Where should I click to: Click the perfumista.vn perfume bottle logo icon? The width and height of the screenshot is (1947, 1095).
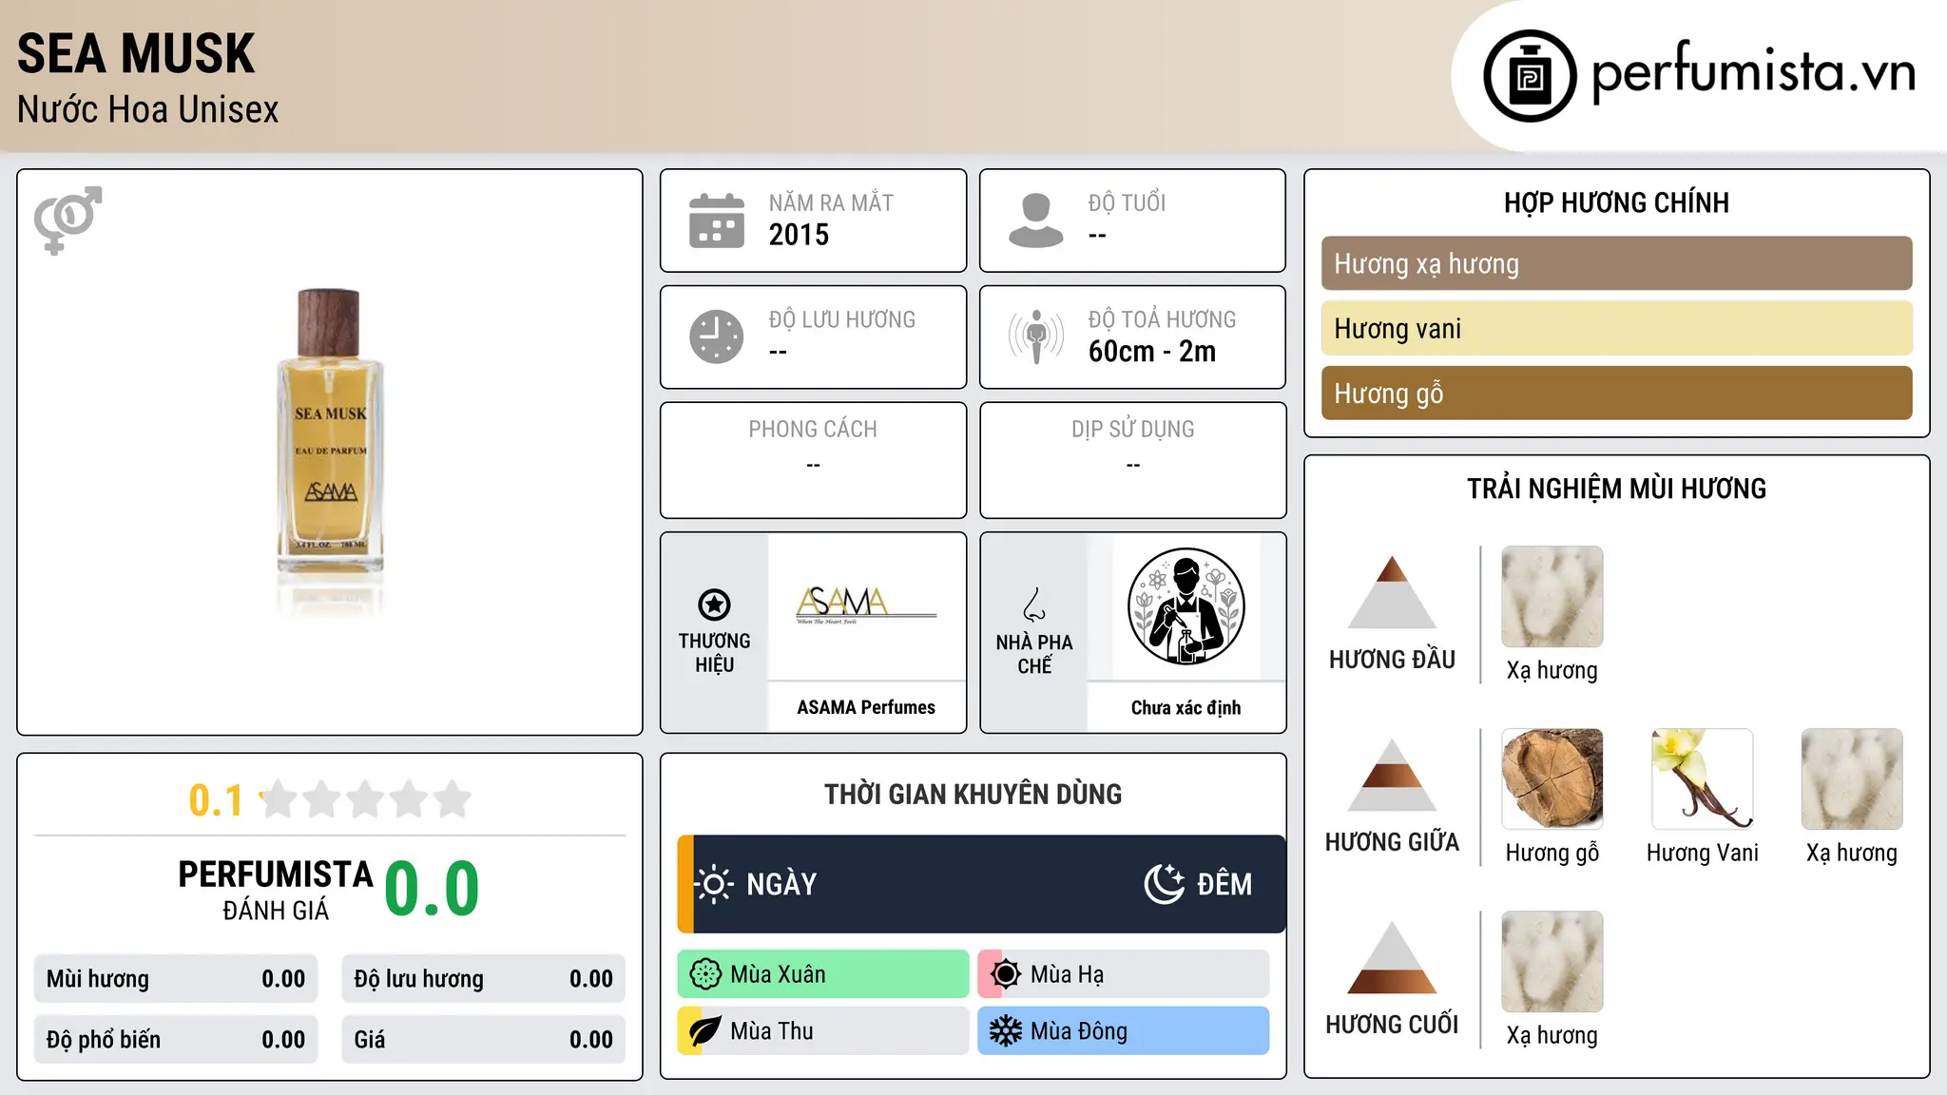tap(1530, 76)
